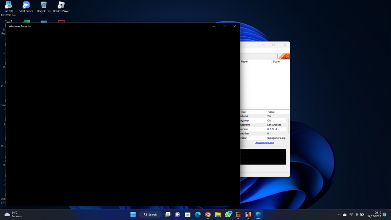Minimize the Windows Security window
The height and width of the screenshot is (220, 391).
point(214,26)
